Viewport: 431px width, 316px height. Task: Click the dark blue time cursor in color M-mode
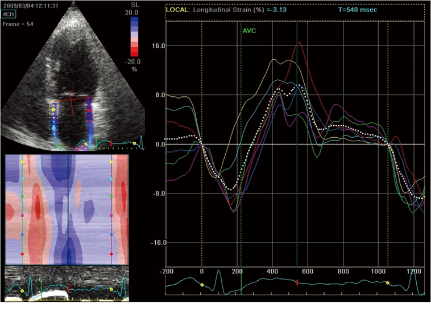click(x=68, y=209)
